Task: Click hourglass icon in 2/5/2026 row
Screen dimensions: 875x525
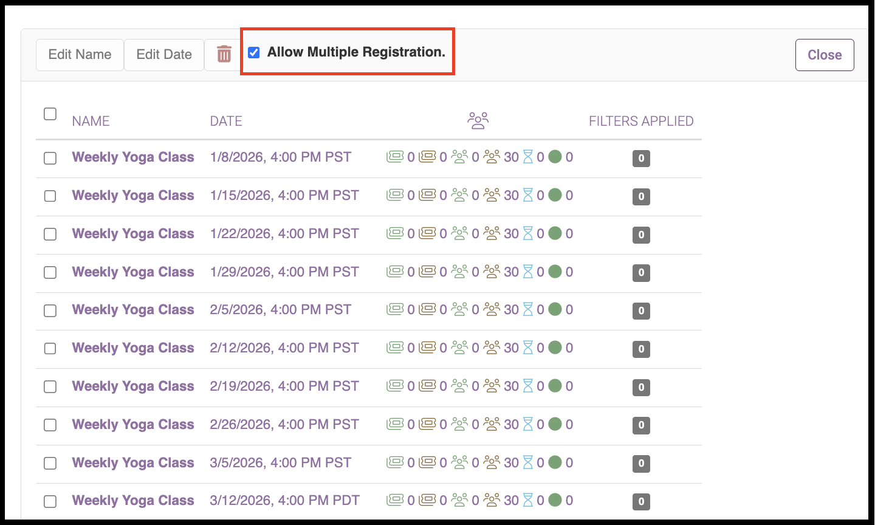Action: [528, 310]
